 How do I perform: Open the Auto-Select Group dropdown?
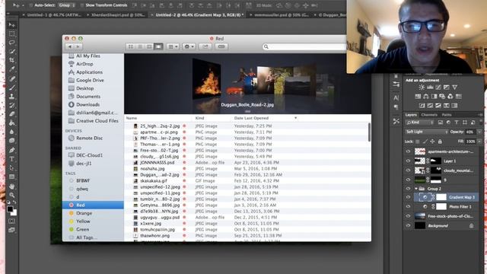tap(67, 5)
